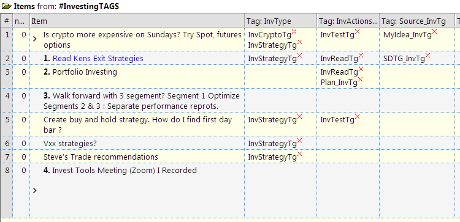Viewport: 460px width, 222px height.
Task: Select row number 3 header
Action: coord(7,76)
